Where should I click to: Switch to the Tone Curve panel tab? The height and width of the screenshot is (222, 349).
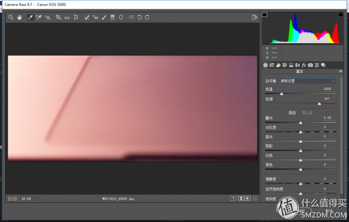272,65
